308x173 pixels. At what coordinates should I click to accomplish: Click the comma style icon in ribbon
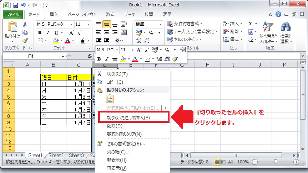(x=159, y=32)
